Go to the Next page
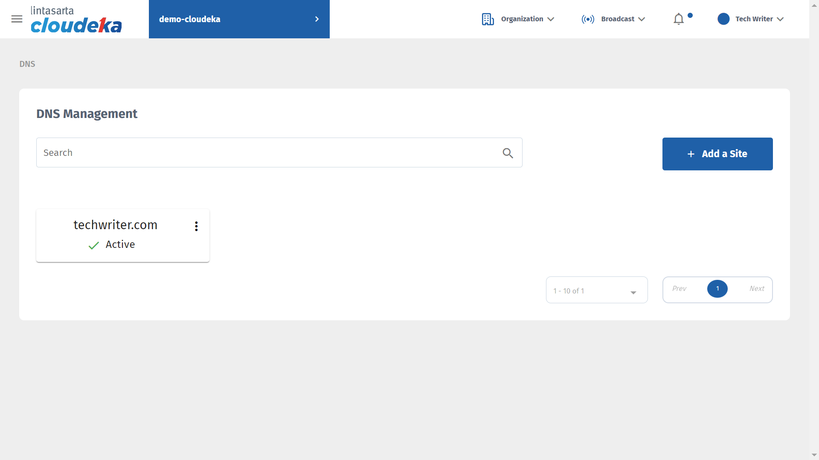This screenshot has height=460, width=819. coord(757,289)
